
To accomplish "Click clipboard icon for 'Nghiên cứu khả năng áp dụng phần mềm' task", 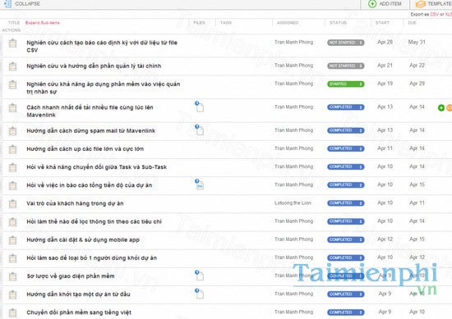I will tap(12, 84).
